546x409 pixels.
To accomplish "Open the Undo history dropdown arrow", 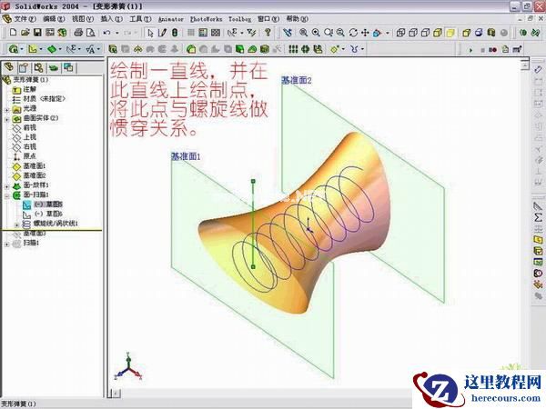I will coord(117,33).
